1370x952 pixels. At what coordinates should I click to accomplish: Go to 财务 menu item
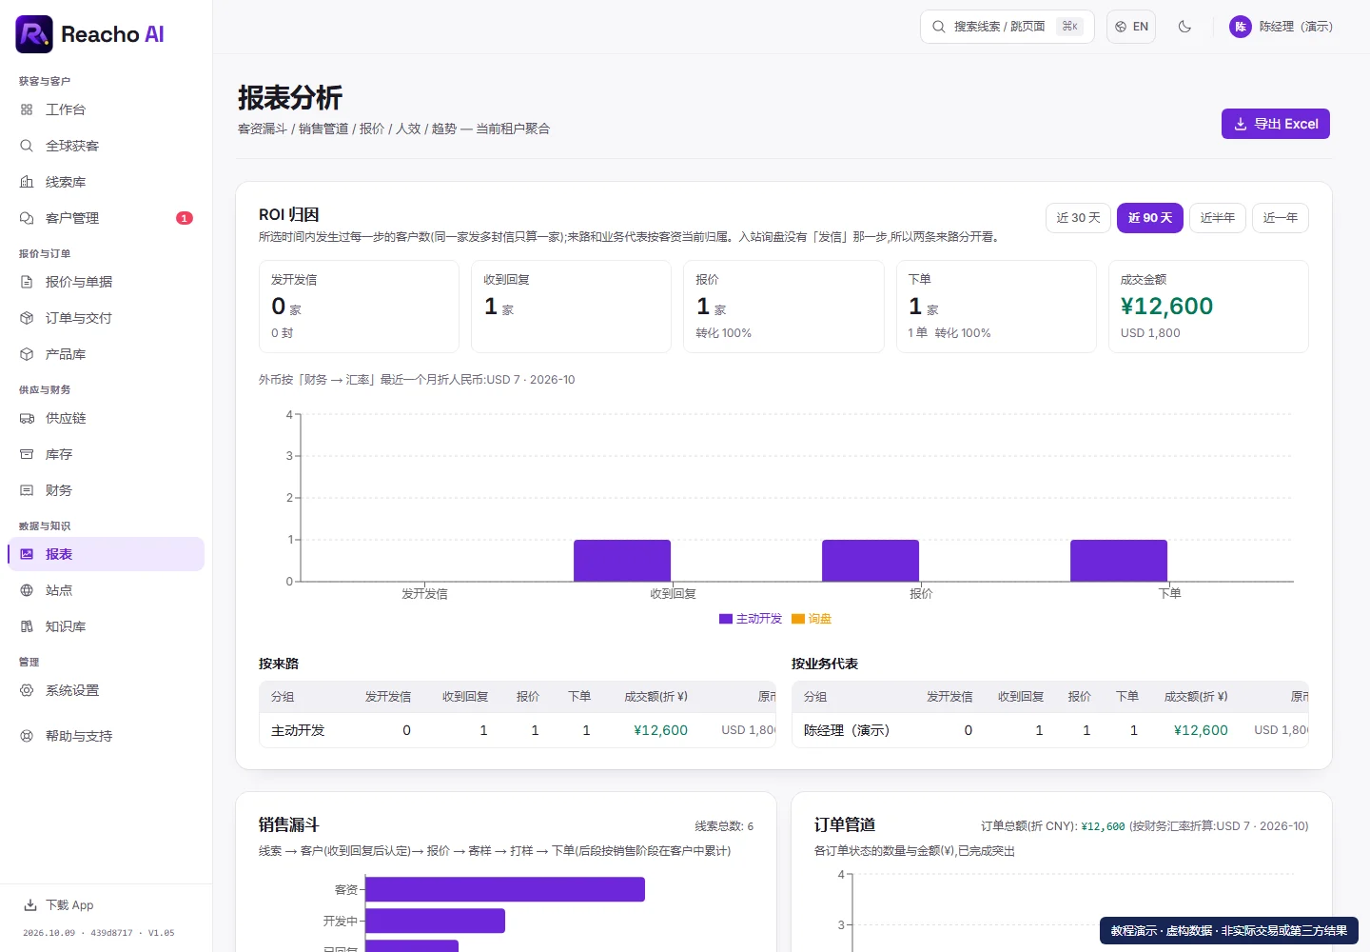pyautogui.click(x=106, y=490)
